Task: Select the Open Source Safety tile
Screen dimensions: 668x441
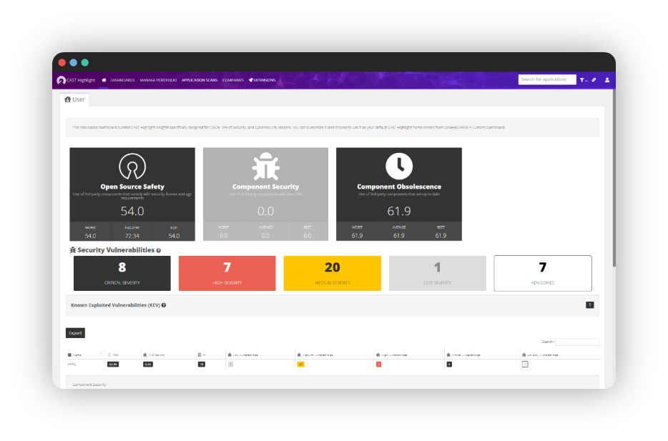Action: point(132,193)
